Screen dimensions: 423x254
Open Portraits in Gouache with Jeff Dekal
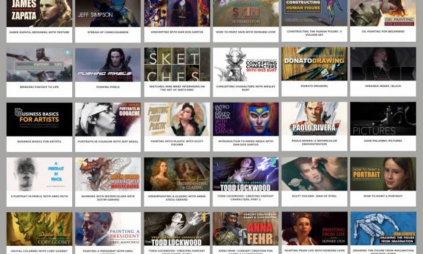[x=108, y=120]
